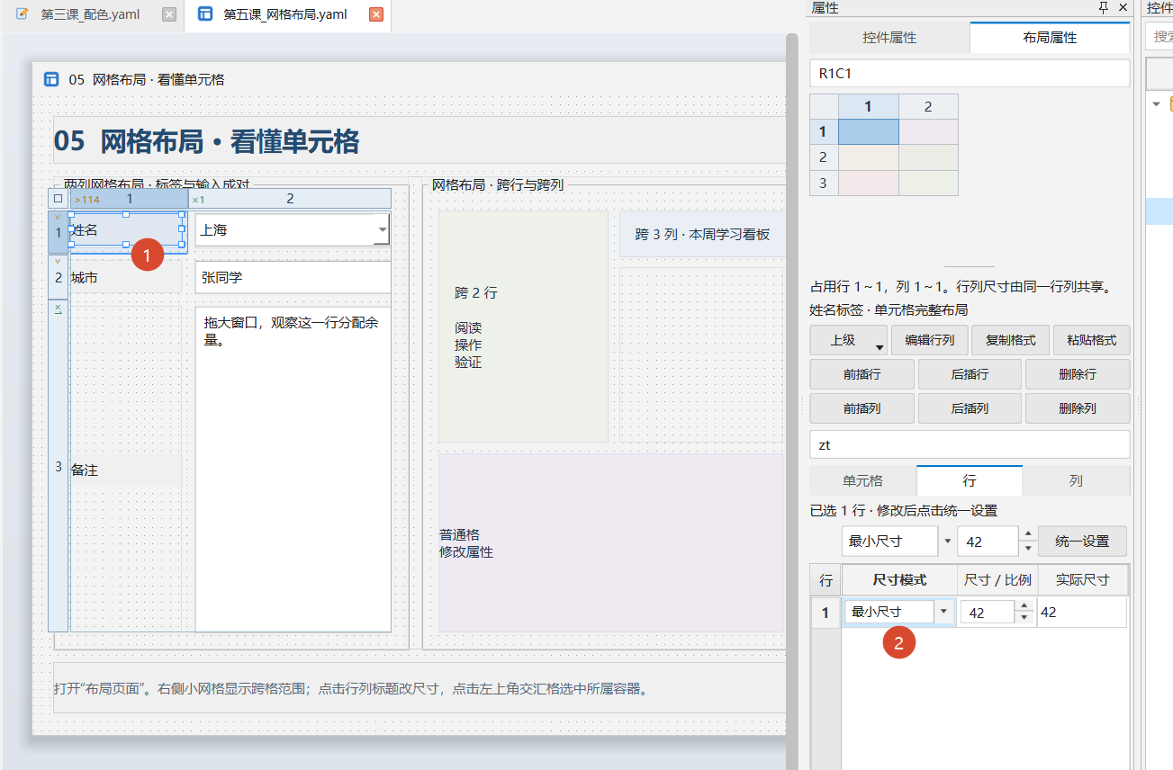
Task: Select row 3 column 1 in mini grid
Action: tap(869, 183)
